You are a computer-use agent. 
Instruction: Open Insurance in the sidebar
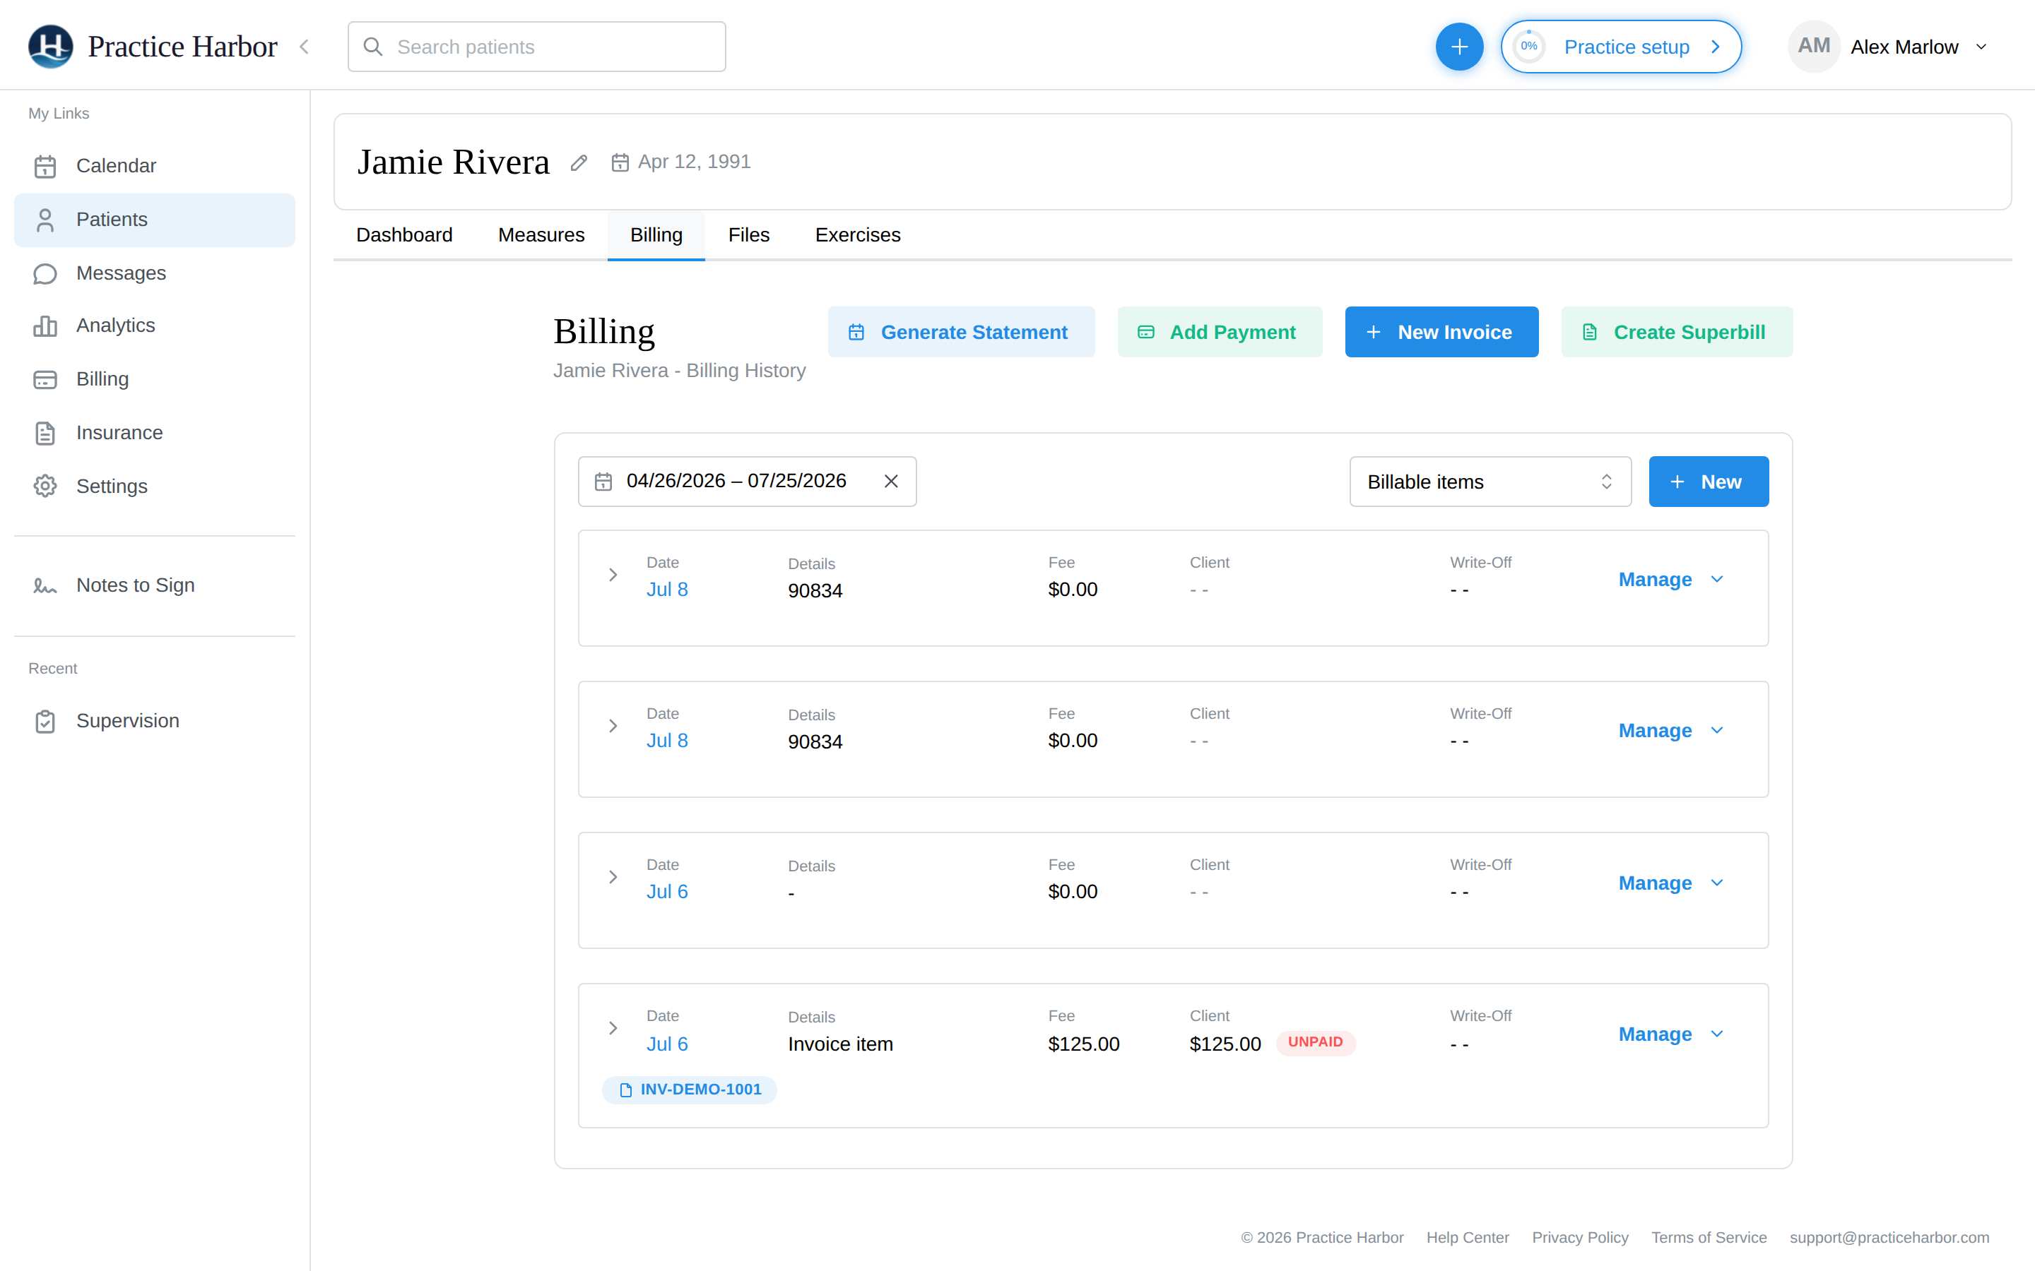pyautogui.click(x=155, y=433)
